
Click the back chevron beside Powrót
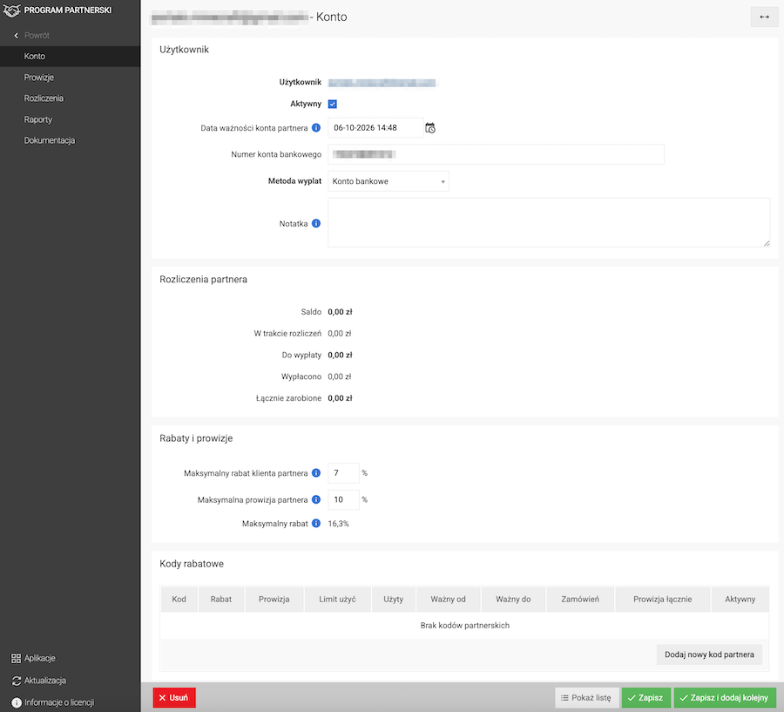tap(16, 36)
